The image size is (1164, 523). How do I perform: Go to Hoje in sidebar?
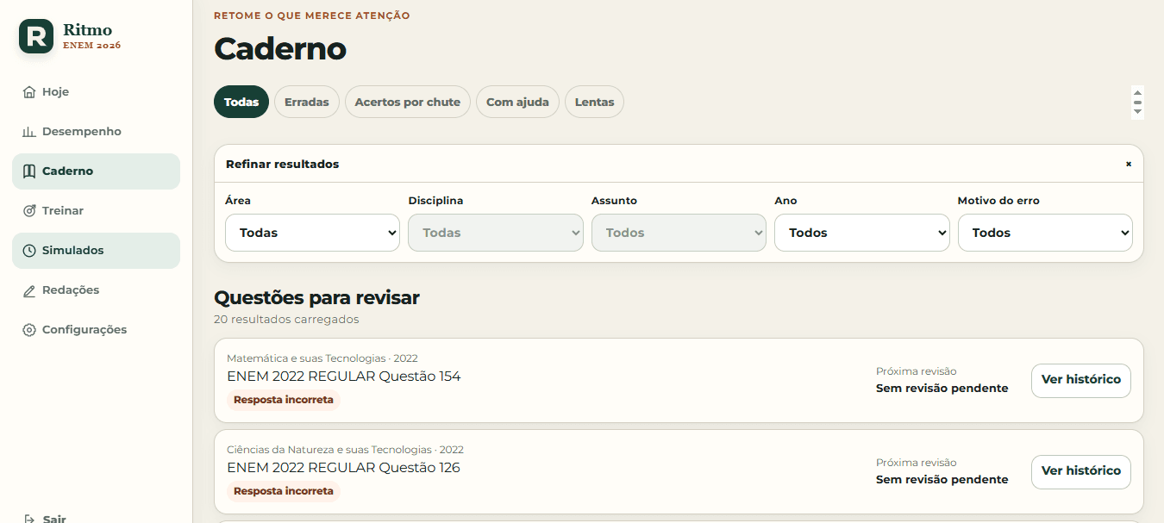point(96,92)
